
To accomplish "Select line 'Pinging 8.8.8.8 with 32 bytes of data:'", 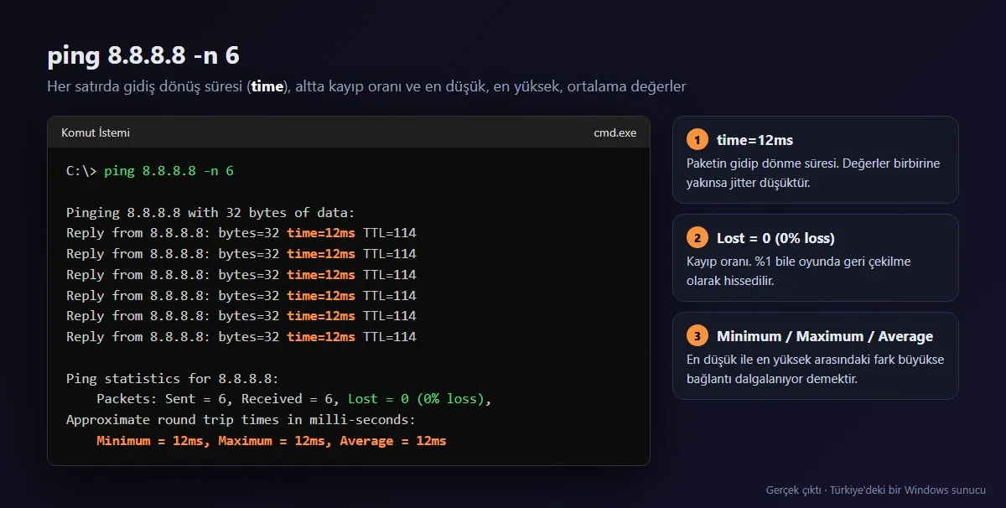I will (x=210, y=213).
